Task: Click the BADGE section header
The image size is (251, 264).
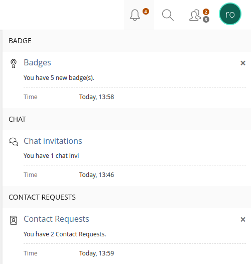Action: click(x=20, y=41)
